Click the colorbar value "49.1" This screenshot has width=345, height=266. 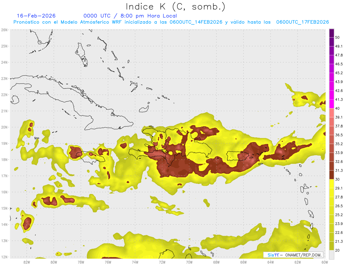[339, 46]
